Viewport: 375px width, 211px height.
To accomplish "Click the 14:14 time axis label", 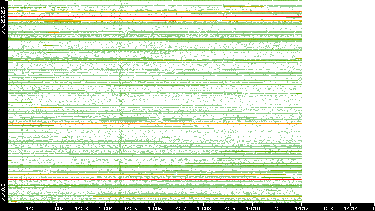I will point(351,208).
